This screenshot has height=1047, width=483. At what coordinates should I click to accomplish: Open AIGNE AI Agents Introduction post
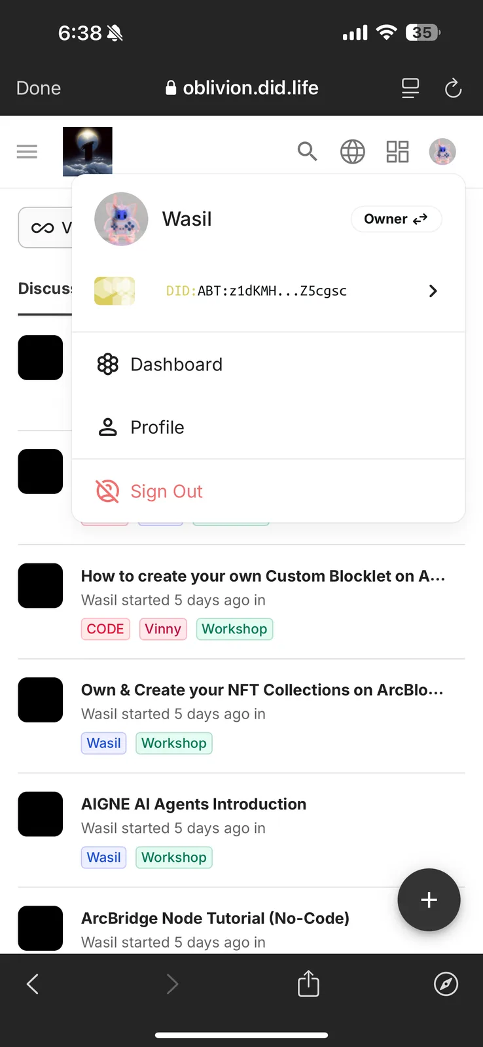[x=194, y=804]
